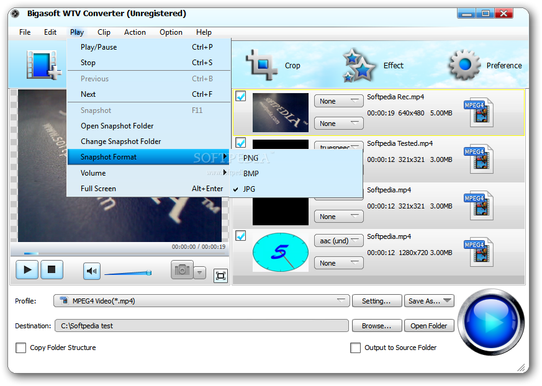The width and height of the screenshot is (542, 386).
Task: Click MPEG4 icon for the 321x321 Softpedia.mp4
Action: (x=479, y=205)
